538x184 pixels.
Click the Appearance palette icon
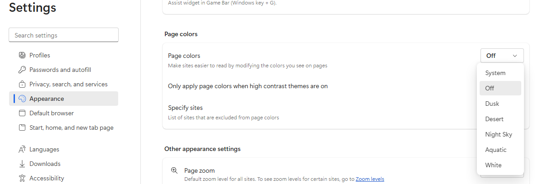(x=22, y=99)
